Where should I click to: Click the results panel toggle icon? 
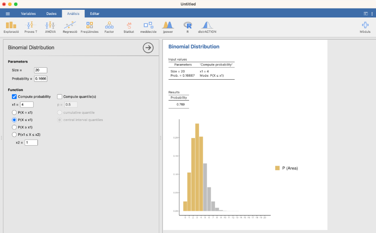coord(366,14)
